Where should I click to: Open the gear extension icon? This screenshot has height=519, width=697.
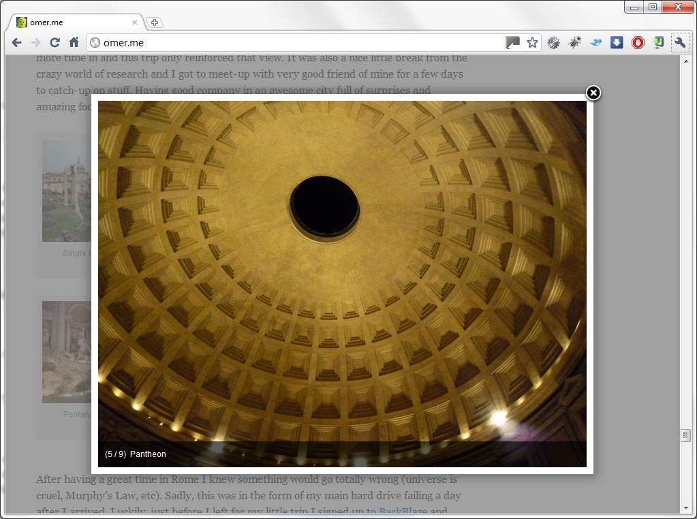[x=553, y=43]
